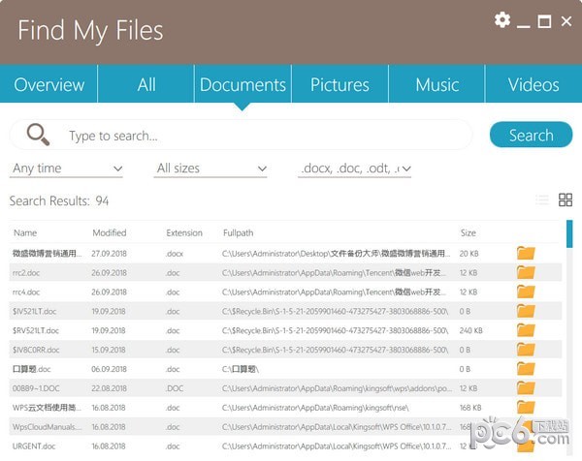Select the 00B89~1.DOC file name
This screenshot has width=582, height=461.
[x=36, y=388]
